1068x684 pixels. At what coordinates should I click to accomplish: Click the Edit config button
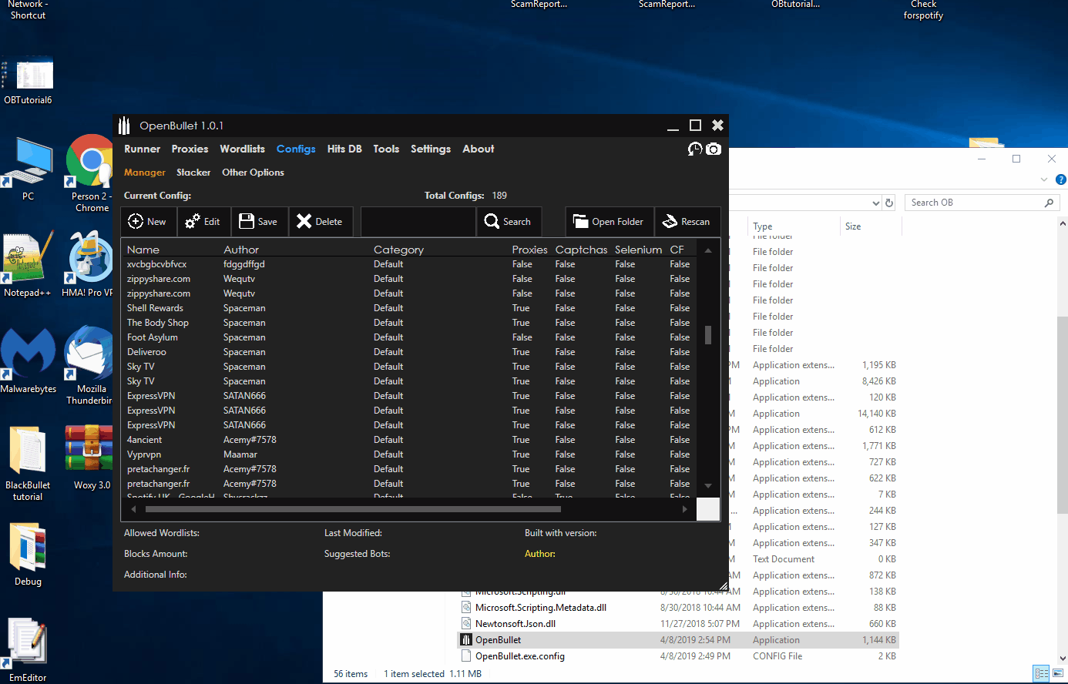click(x=204, y=222)
